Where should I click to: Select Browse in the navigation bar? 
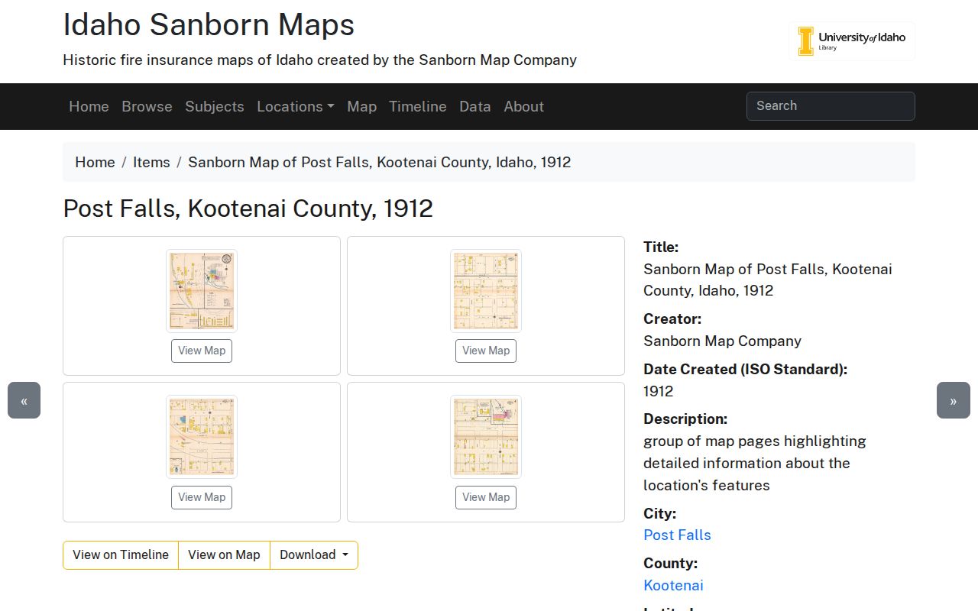tap(147, 106)
